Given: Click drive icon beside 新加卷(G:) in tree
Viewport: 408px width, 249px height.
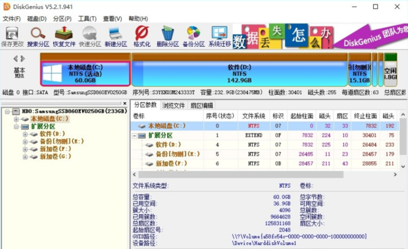Looking at the screenshot, I should pyautogui.click(x=34, y=157).
